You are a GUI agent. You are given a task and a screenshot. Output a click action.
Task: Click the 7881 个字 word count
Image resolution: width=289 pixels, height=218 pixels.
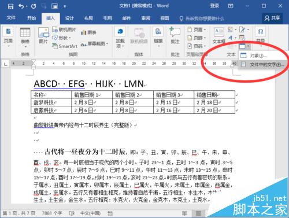point(52,213)
